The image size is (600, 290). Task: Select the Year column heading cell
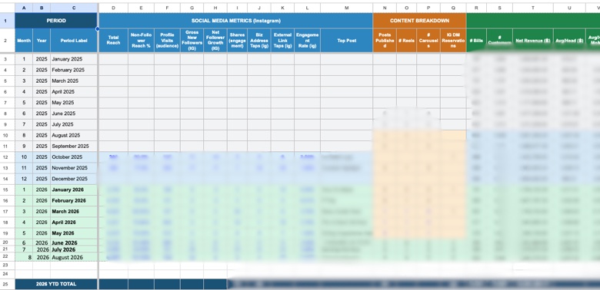point(42,41)
